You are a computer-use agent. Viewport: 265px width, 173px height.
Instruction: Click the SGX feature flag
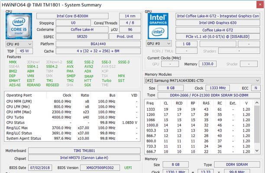click(x=87, y=85)
